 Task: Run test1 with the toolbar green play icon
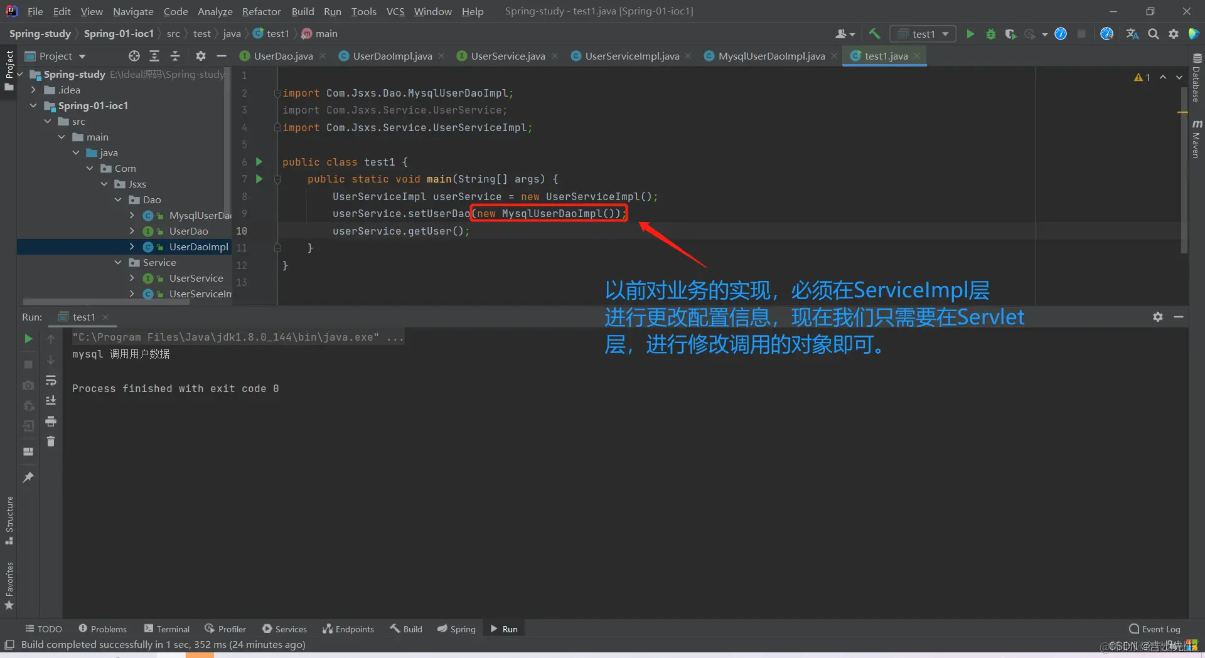point(970,34)
